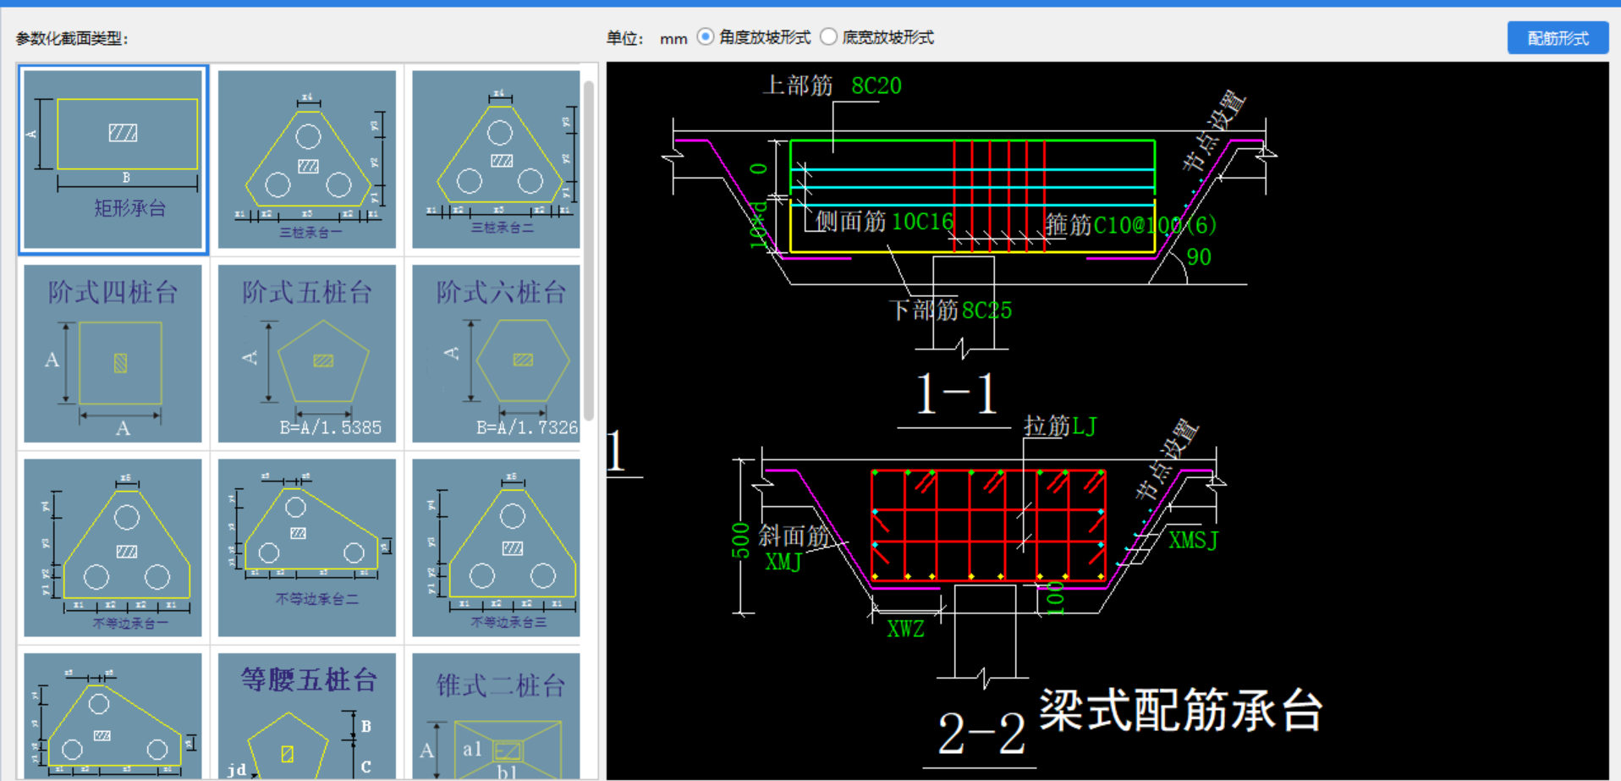Edit the 拉筋 value LJ
The image size is (1621, 781).
1085,426
